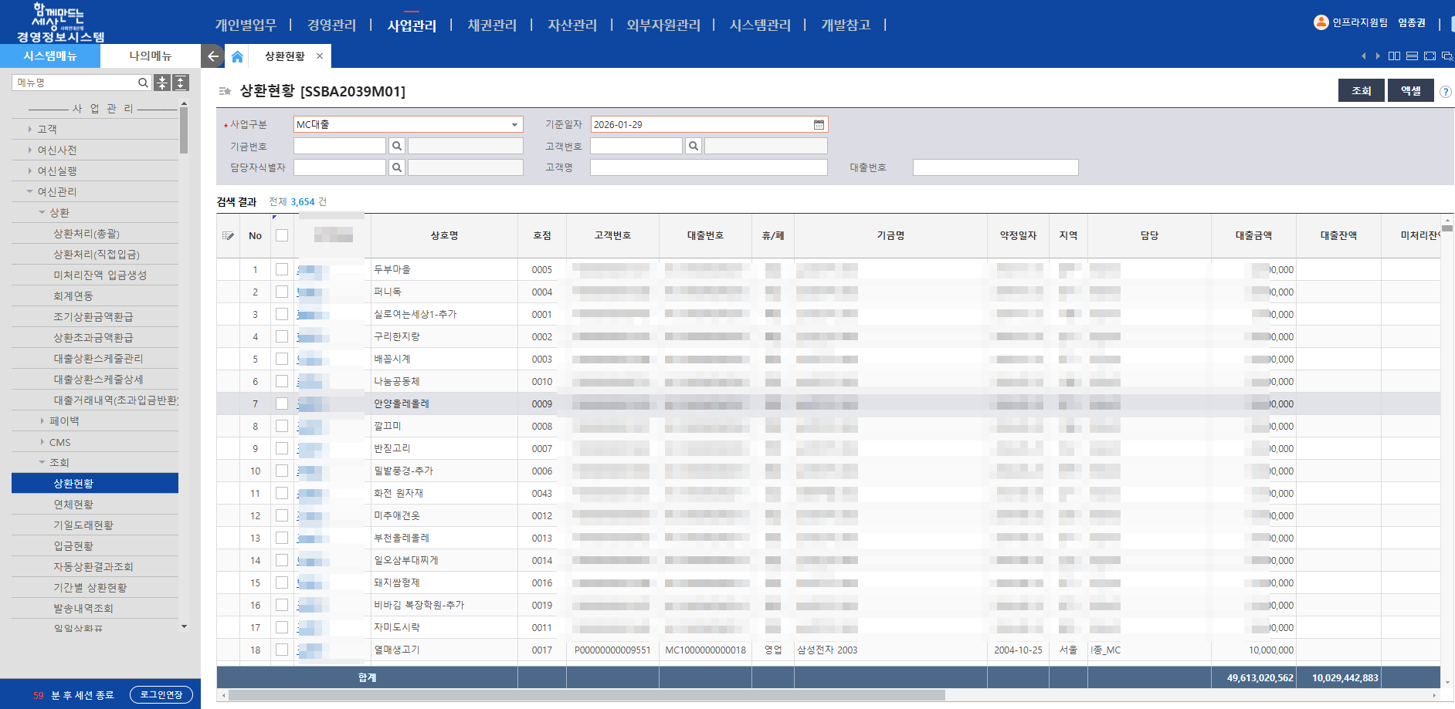Click the close-all-tabs icon

[1446, 56]
